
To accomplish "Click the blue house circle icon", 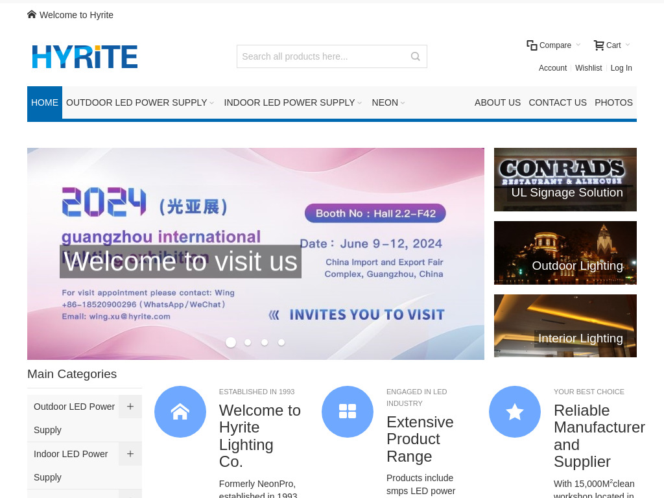I will coord(180,412).
